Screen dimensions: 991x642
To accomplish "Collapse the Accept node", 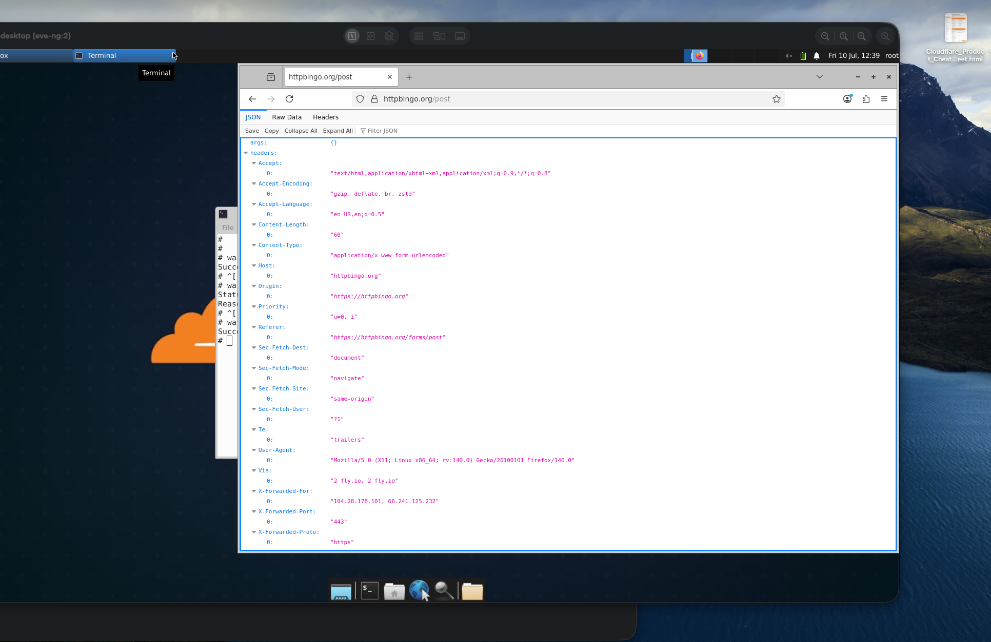I will pos(254,163).
